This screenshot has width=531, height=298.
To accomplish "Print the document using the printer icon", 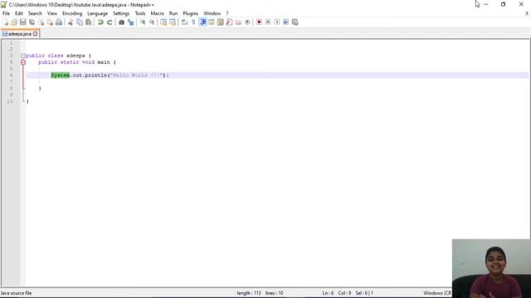I will click(x=59, y=22).
